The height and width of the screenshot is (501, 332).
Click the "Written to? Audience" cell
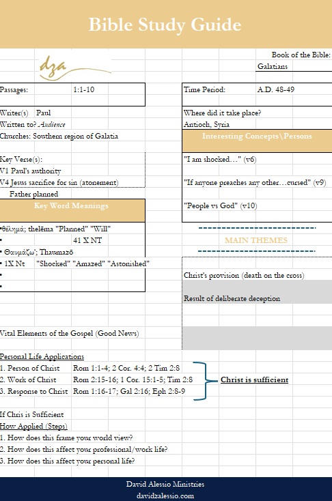pos(33,124)
